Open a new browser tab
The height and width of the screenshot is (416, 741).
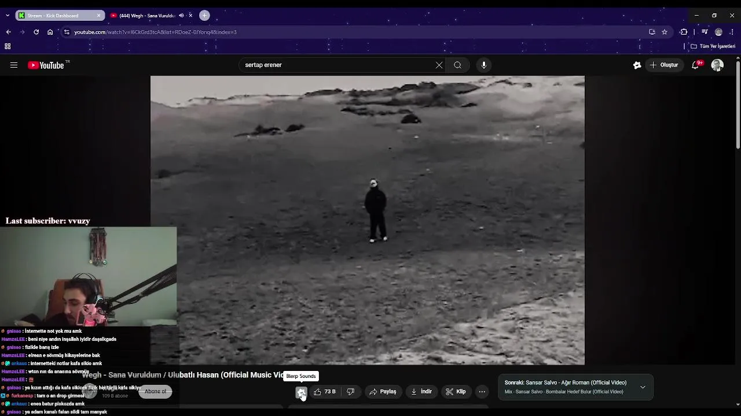(204, 16)
